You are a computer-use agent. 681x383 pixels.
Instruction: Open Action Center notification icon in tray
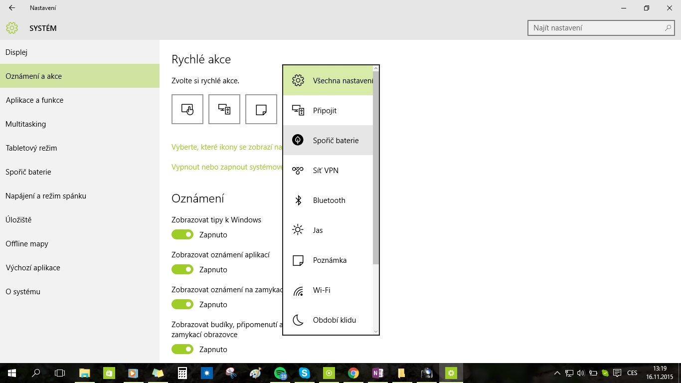[x=617, y=373]
